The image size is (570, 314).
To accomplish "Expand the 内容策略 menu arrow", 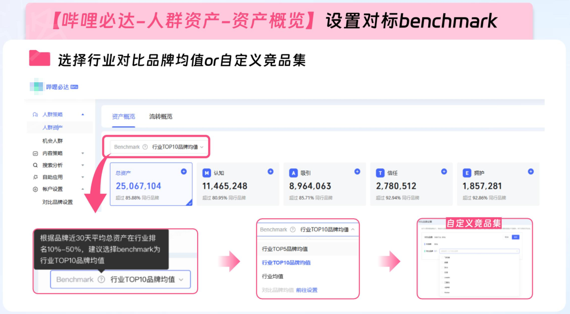I will [83, 154].
